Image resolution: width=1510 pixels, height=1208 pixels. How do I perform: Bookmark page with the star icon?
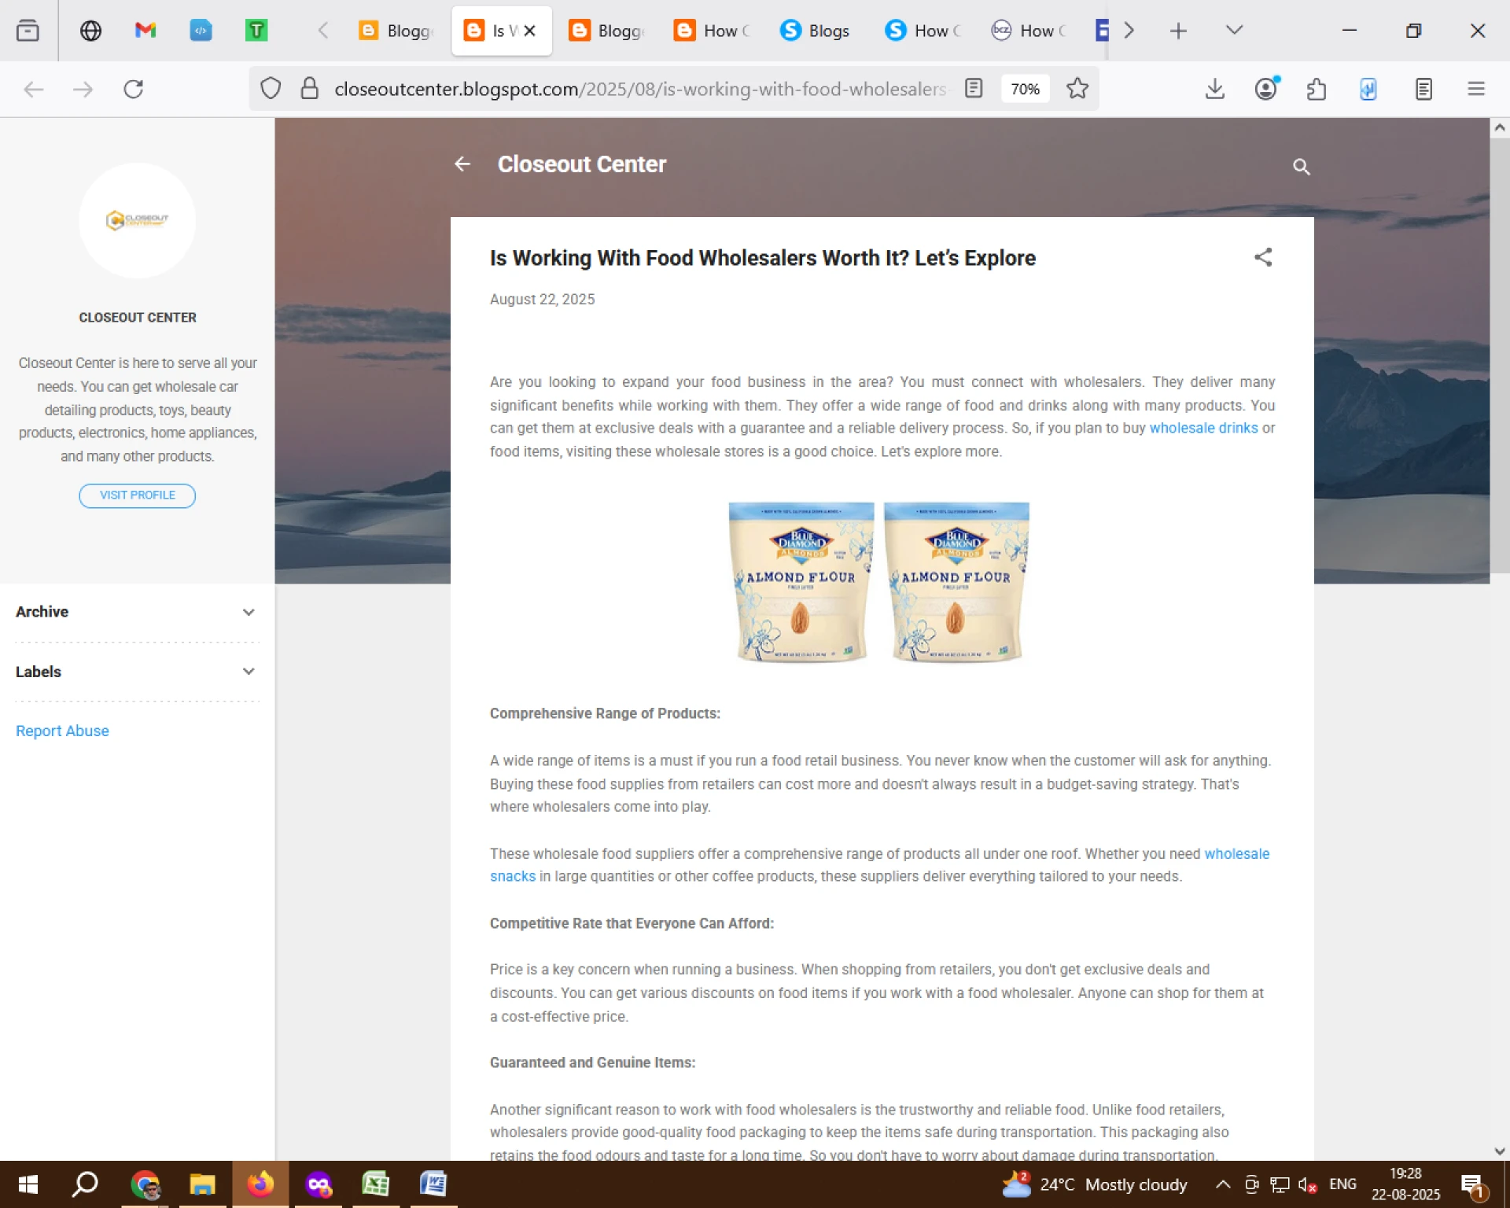[x=1077, y=89]
